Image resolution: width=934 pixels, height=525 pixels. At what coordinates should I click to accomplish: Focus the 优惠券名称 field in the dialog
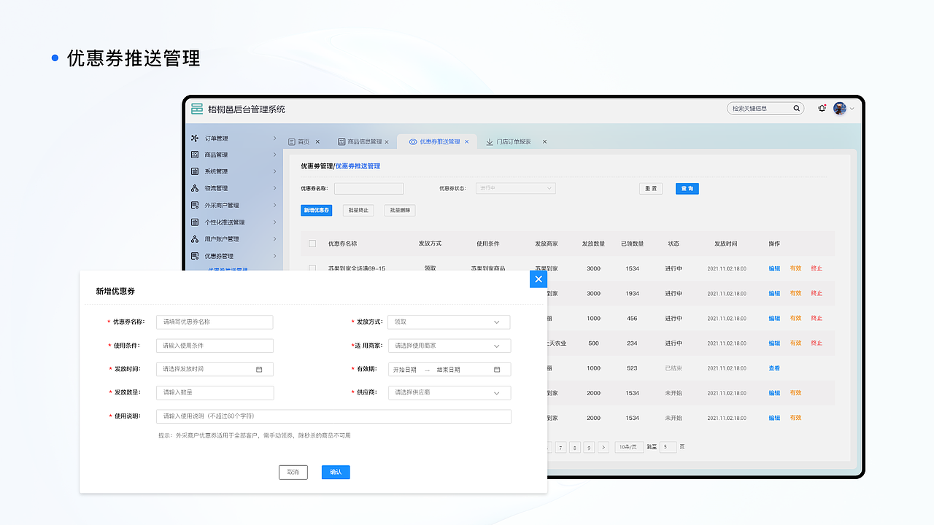coord(215,322)
